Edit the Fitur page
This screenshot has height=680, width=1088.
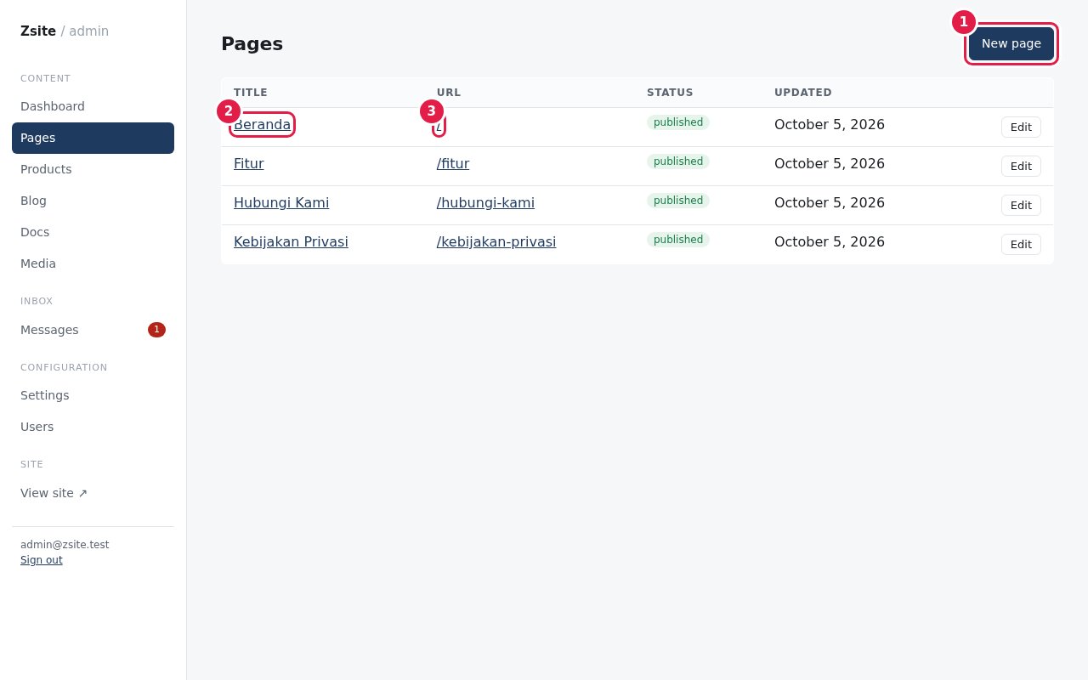[x=1021, y=167]
